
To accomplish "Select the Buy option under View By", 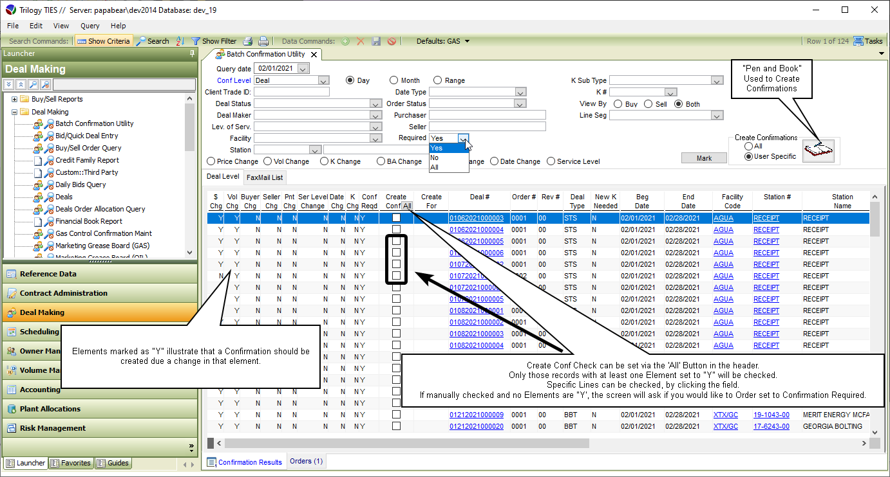I will tap(618, 104).
